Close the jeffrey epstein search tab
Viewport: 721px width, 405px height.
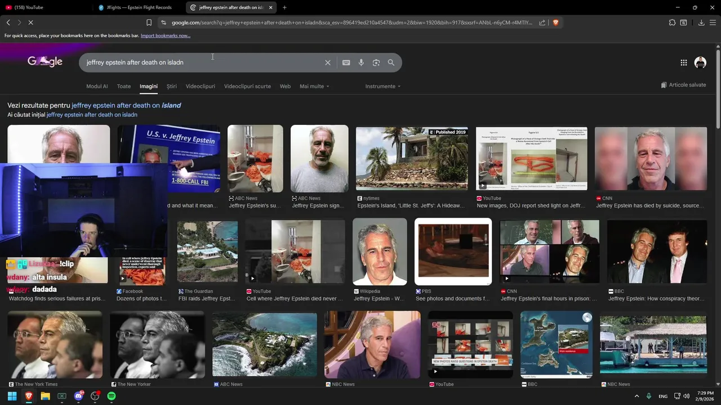[270, 7]
